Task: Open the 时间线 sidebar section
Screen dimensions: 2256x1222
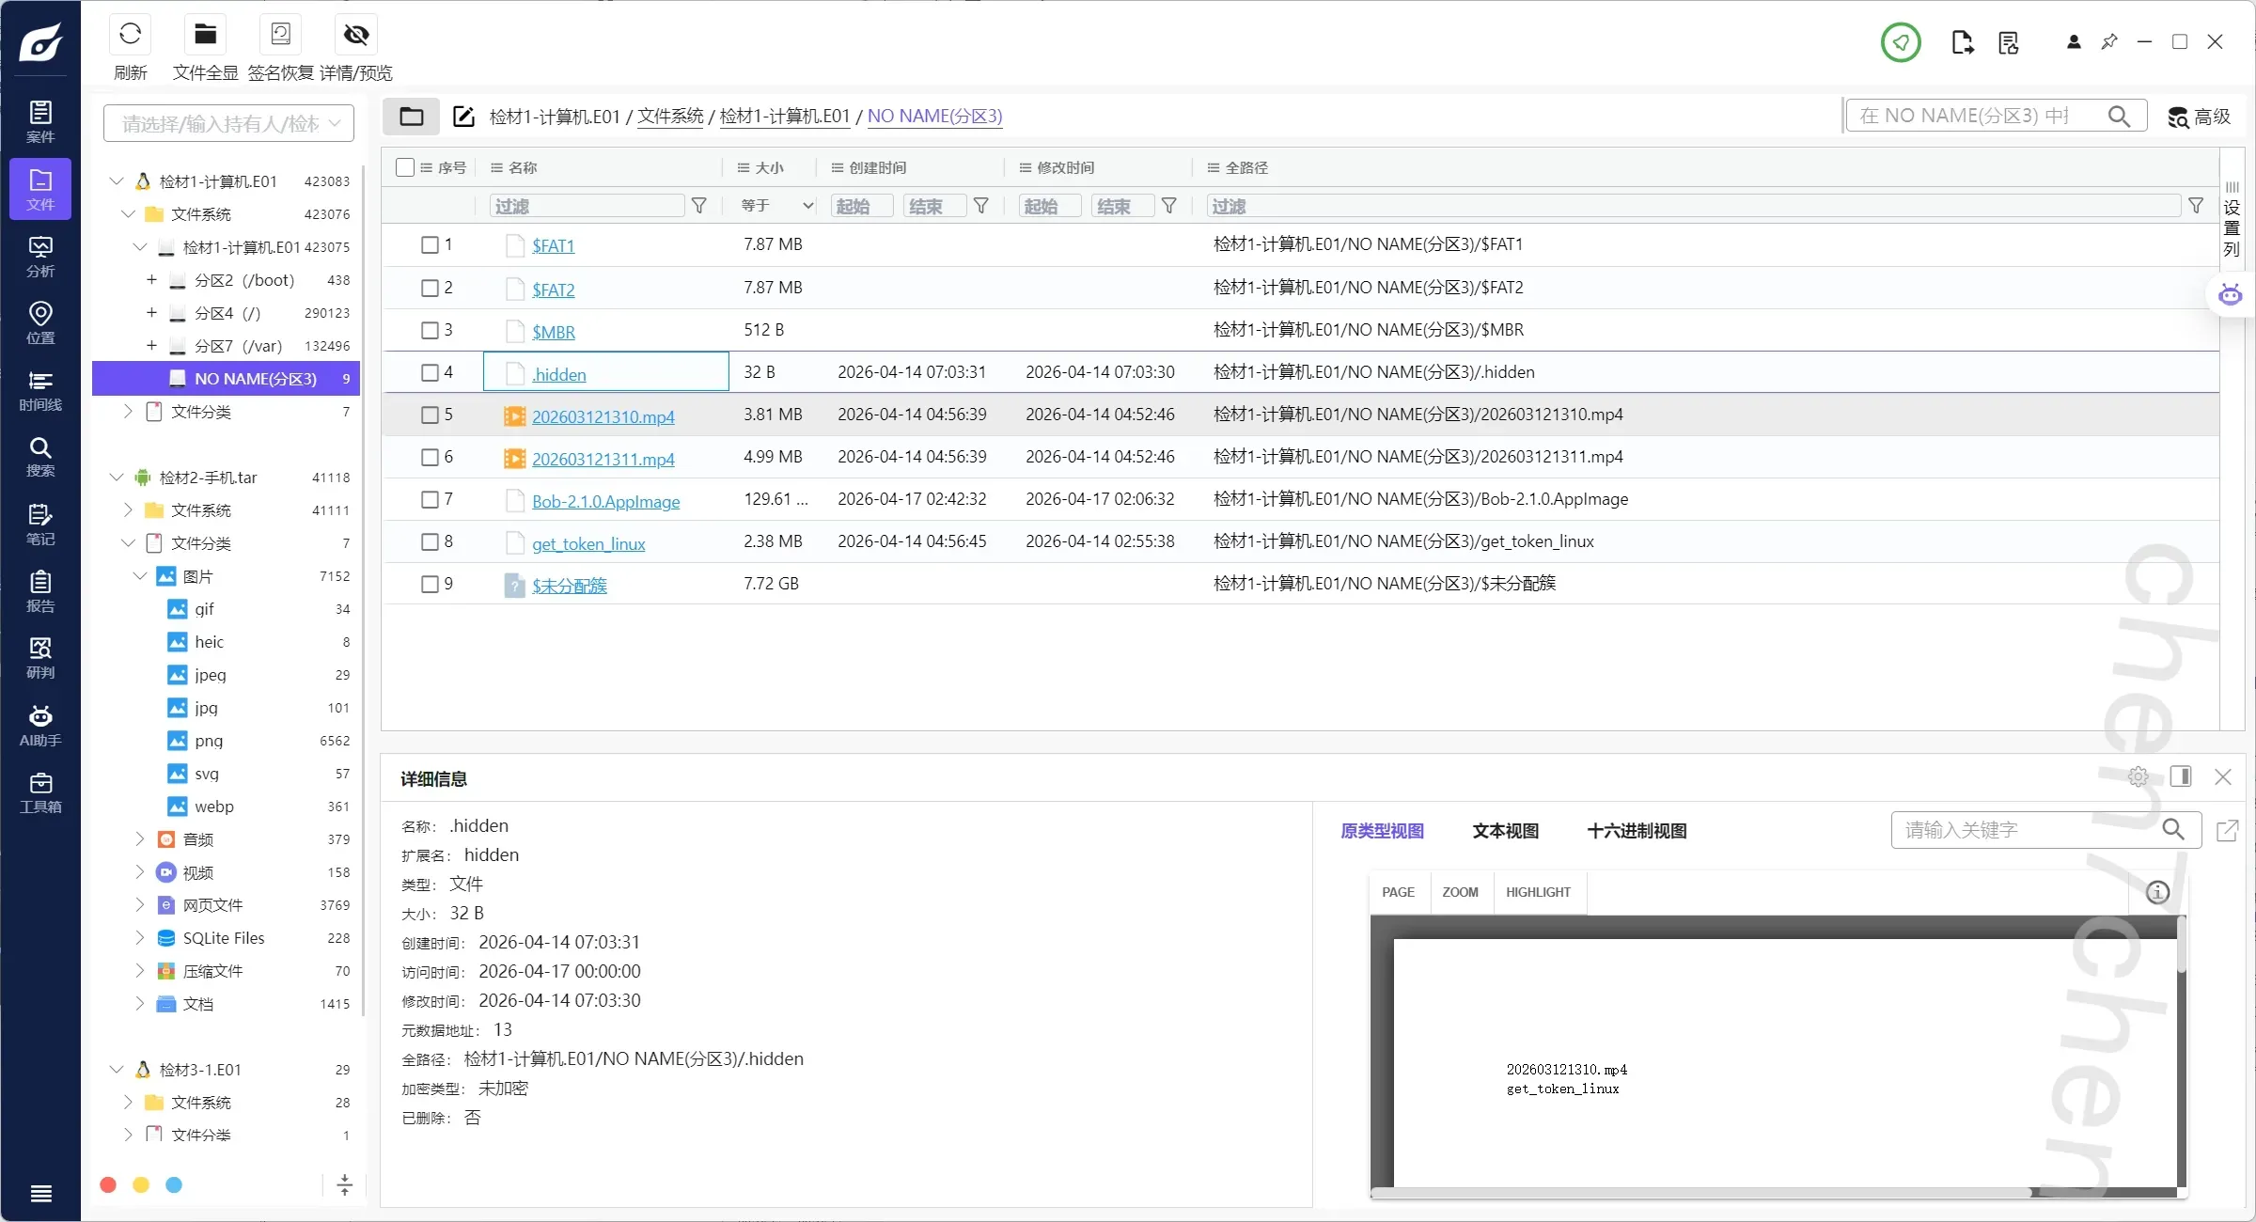Action: pos(40,390)
